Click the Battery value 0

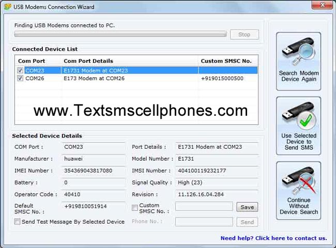tap(94, 182)
